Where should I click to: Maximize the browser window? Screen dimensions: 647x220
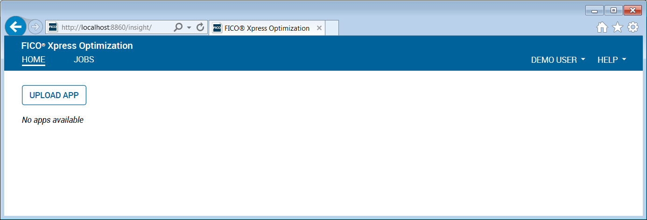[x=613, y=10]
